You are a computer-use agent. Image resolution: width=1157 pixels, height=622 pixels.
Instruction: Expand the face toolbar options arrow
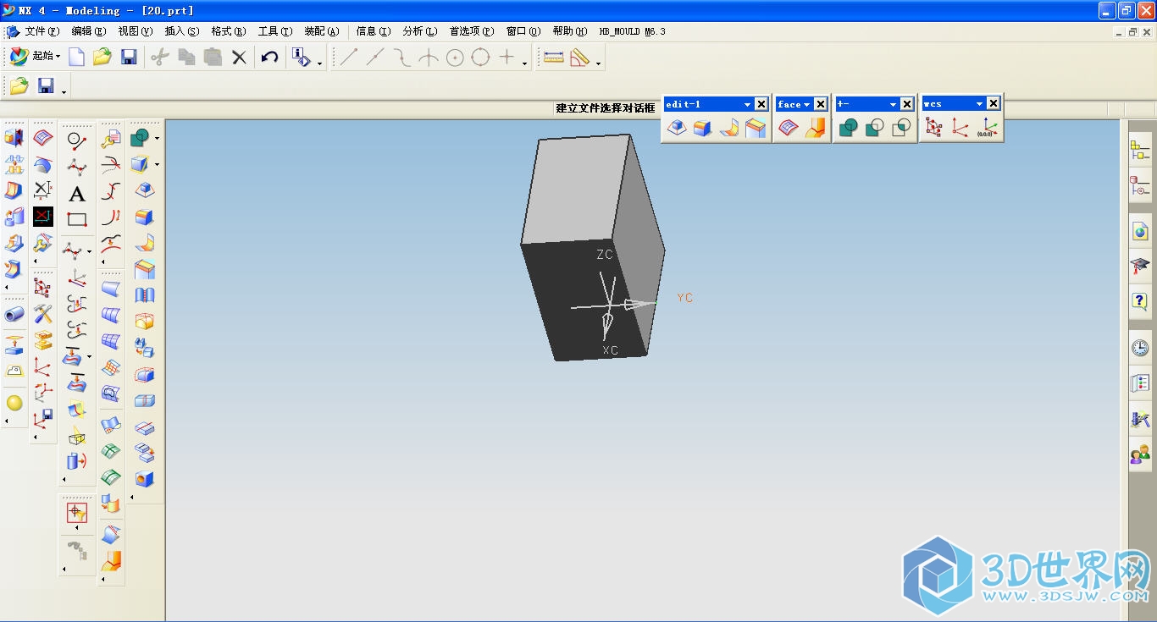pyautogui.click(x=807, y=104)
